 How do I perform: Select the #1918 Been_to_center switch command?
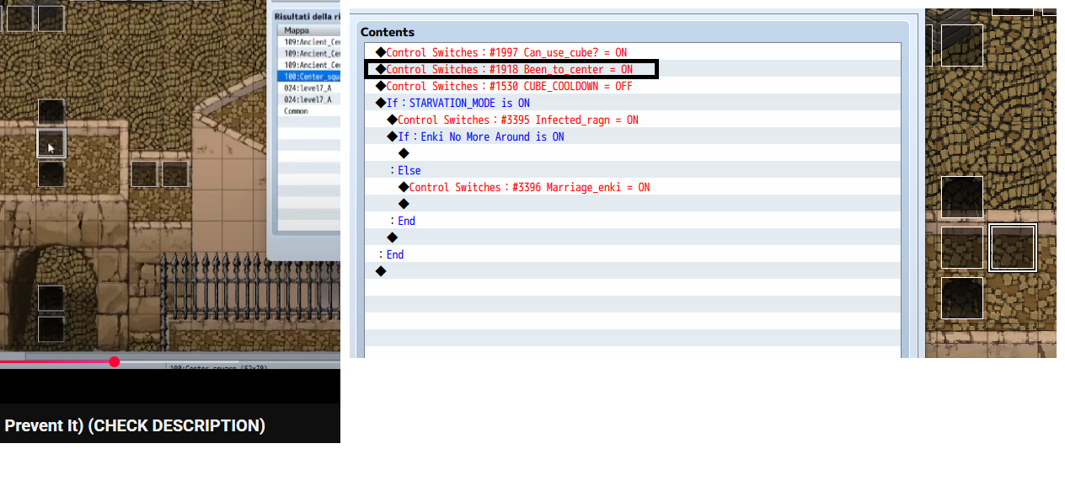504,69
